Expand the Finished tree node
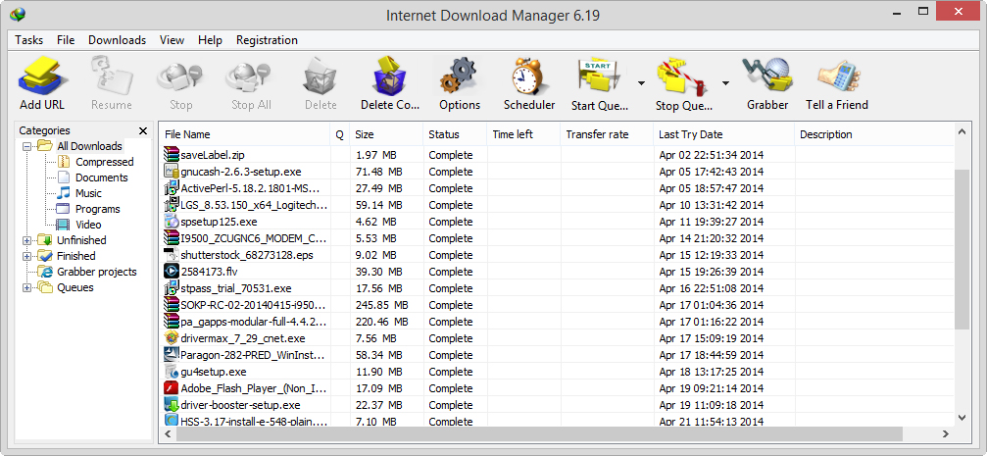The height and width of the screenshot is (456, 987). coord(27,256)
